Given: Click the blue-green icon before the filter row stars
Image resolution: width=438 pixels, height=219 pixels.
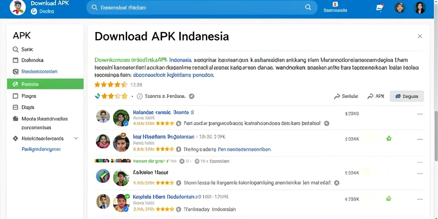Looking at the screenshot, I should click(98, 96).
